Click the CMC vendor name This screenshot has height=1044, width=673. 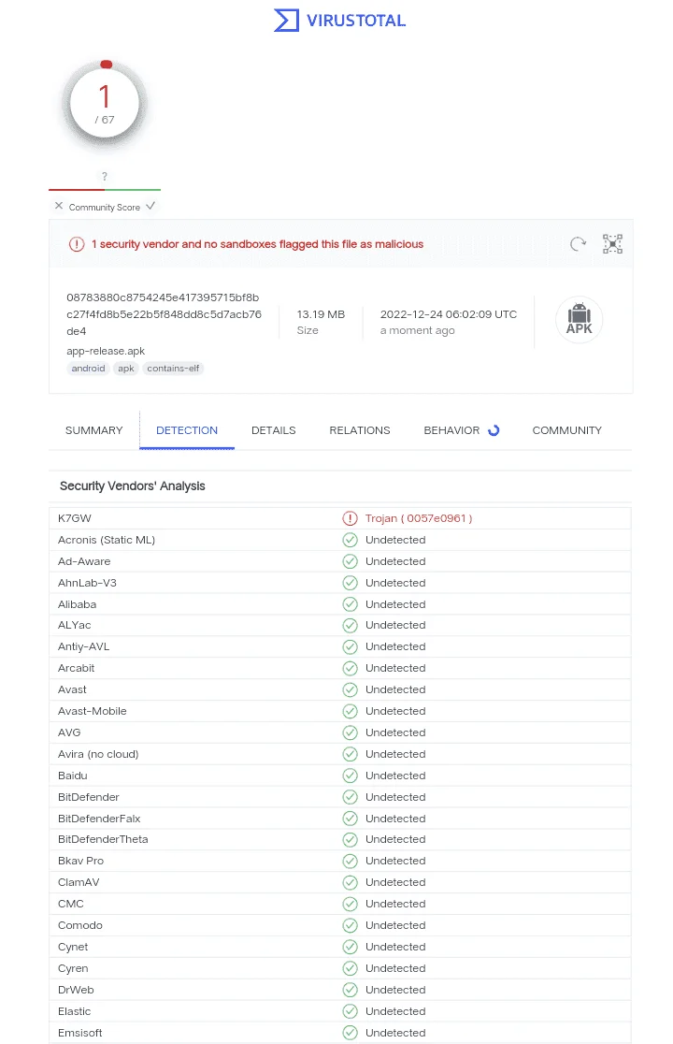[x=70, y=905]
